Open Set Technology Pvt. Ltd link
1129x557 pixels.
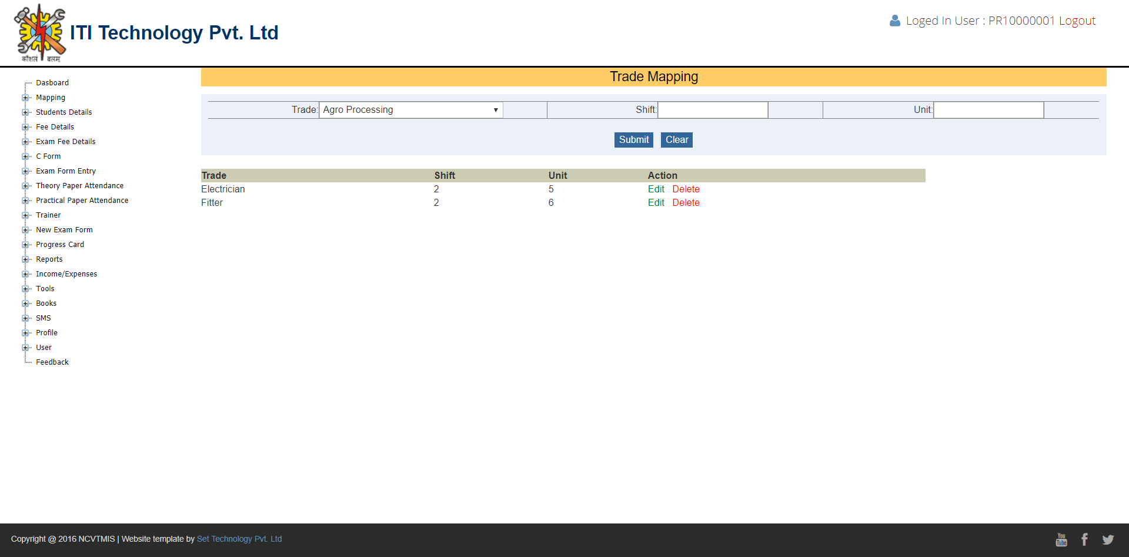tap(239, 539)
